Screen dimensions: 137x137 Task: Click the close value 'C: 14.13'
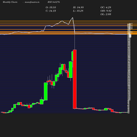[51, 11]
